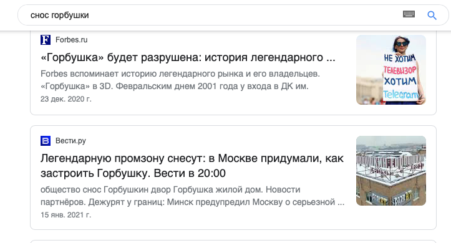Open headline '«Горбушка» будет разрушена: история легендарного'
The width and height of the screenshot is (451, 243).
click(x=188, y=57)
